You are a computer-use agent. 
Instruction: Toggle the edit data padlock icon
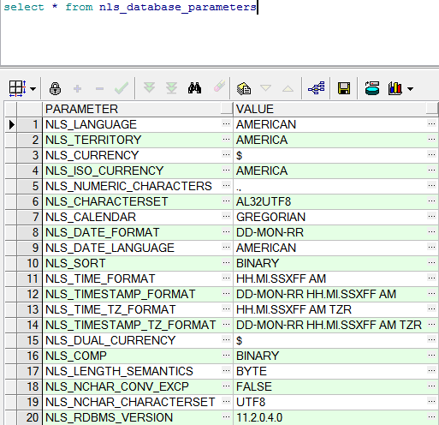click(x=55, y=88)
